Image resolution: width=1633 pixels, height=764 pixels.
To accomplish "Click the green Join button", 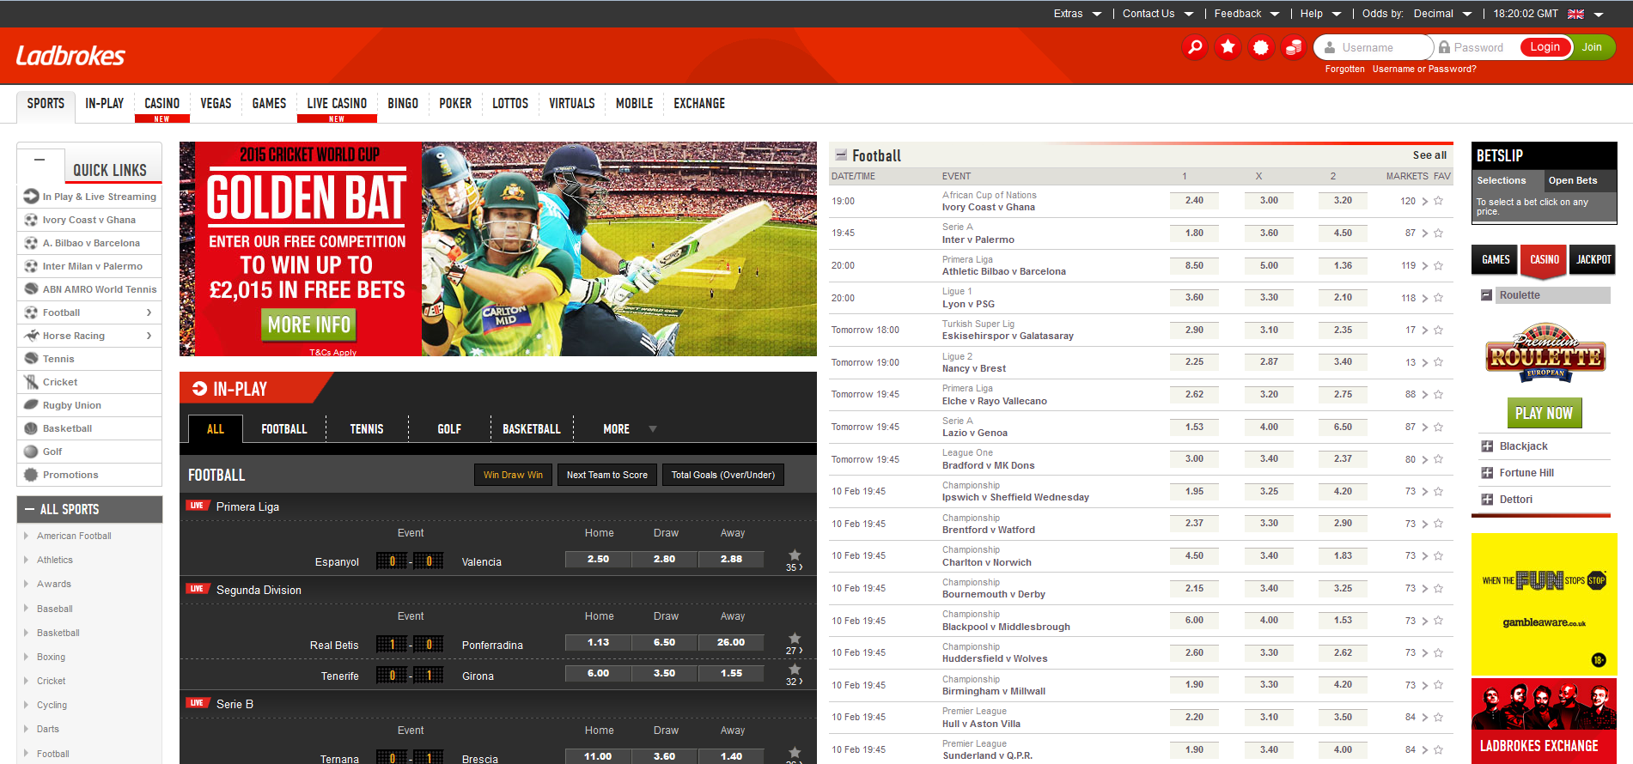I will pyautogui.click(x=1592, y=47).
